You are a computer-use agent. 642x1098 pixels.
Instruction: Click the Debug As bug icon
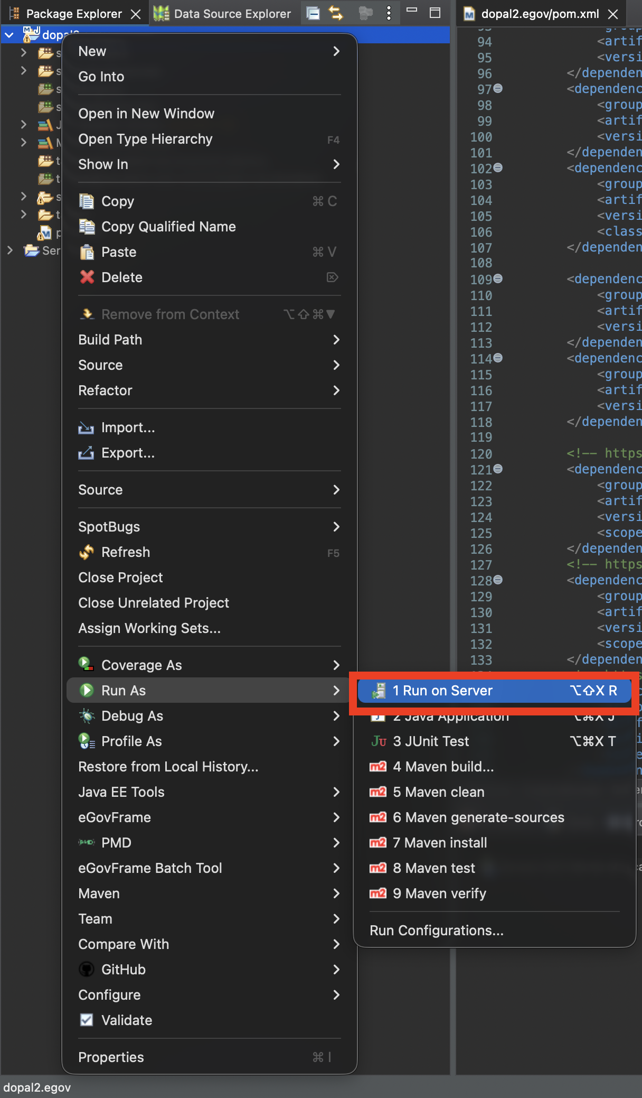click(x=87, y=716)
